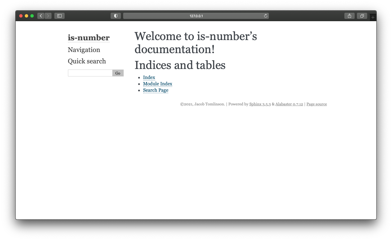Click the is-number project title
Image resolution: width=392 pixels, height=240 pixels.
point(89,38)
